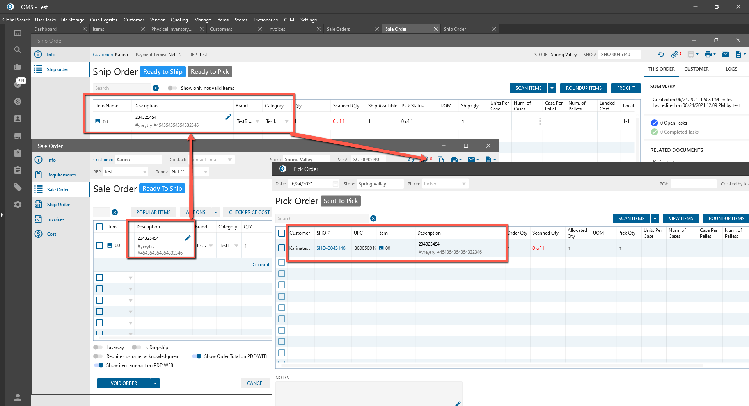Switch to the Invoices tab
Image resolution: width=749 pixels, height=406 pixels.
click(277, 29)
